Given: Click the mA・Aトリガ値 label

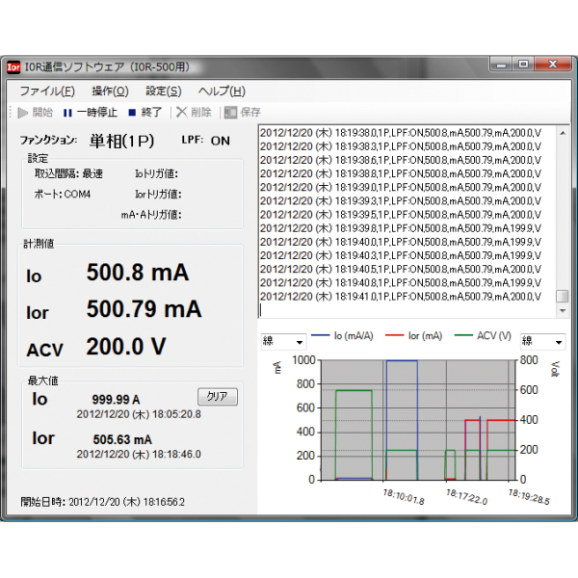Looking at the screenshot, I should (x=151, y=215).
